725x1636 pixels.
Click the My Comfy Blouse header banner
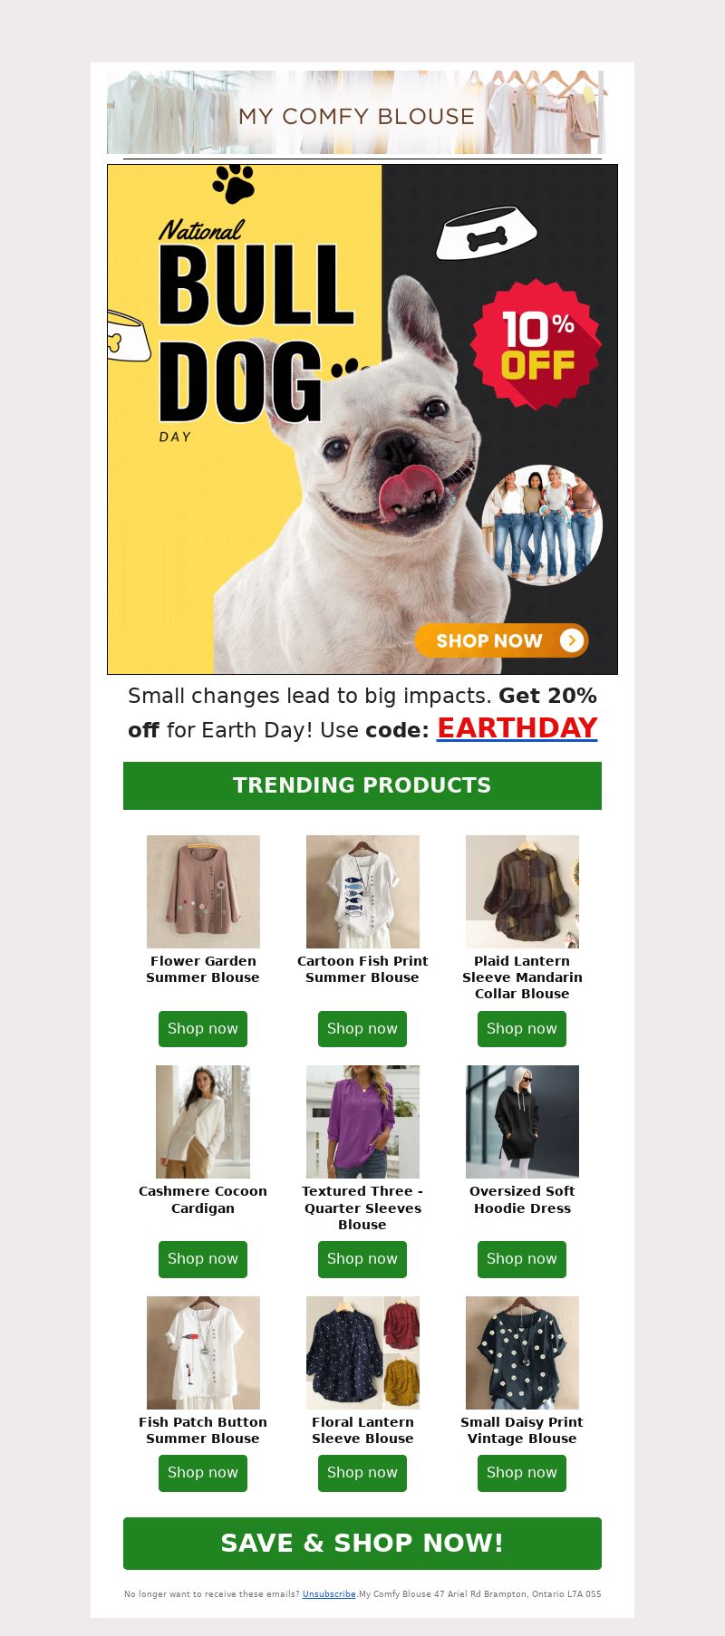[357, 112]
